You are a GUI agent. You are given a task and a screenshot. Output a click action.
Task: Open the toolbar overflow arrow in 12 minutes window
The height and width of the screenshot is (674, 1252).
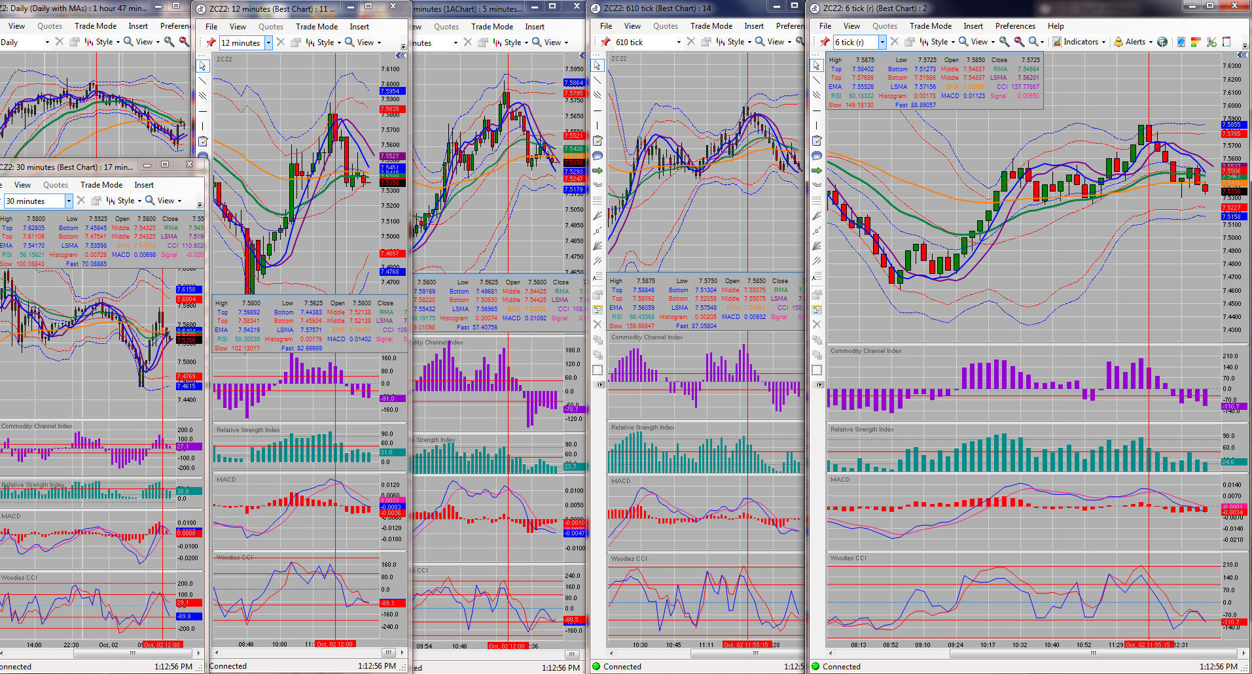point(403,45)
